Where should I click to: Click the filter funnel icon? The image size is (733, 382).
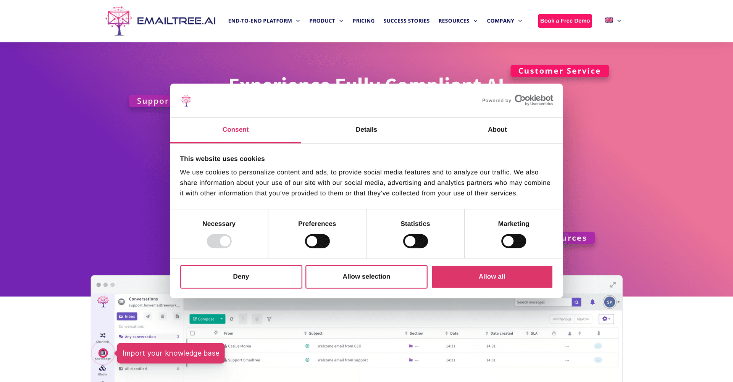[x=269, y=319]
